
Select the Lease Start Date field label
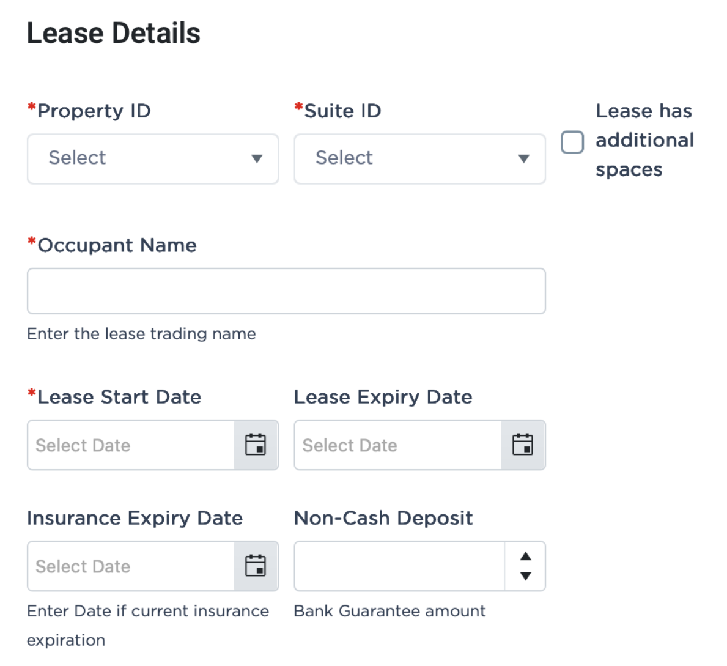[x=114, y=396]
